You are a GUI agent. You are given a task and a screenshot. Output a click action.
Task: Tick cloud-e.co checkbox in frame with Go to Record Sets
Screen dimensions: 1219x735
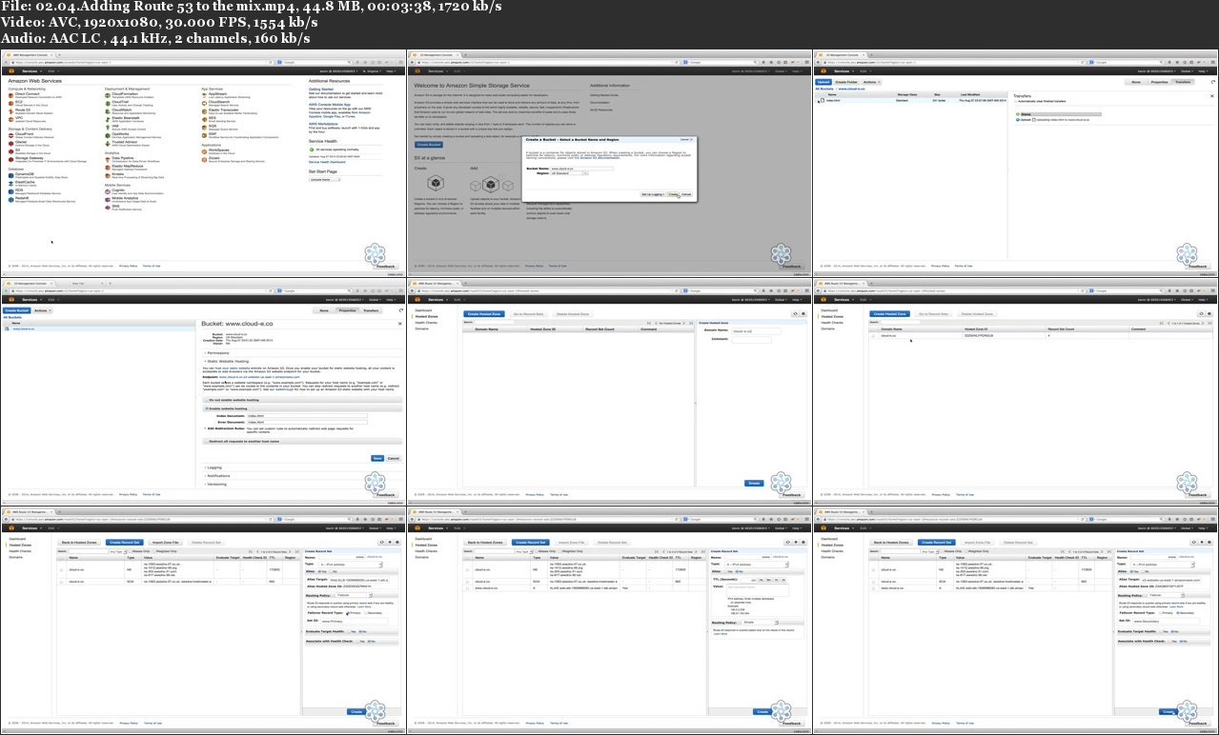(x=873, y=336)
